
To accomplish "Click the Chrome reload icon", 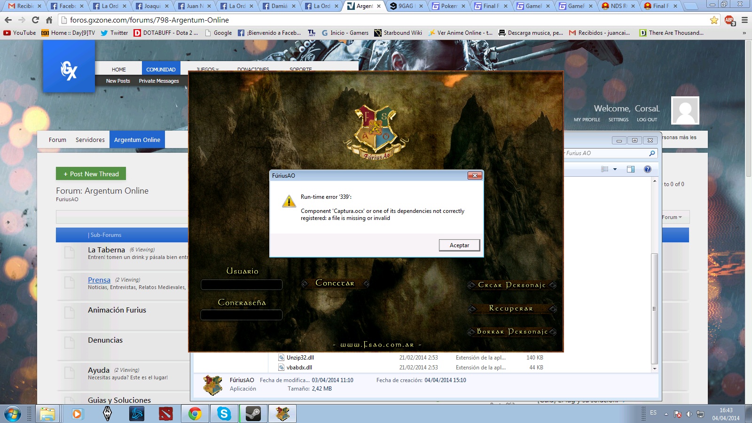I will [x=35, y=20].
